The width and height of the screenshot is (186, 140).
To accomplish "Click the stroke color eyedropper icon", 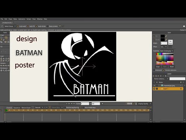I will (x=166, y=40).
